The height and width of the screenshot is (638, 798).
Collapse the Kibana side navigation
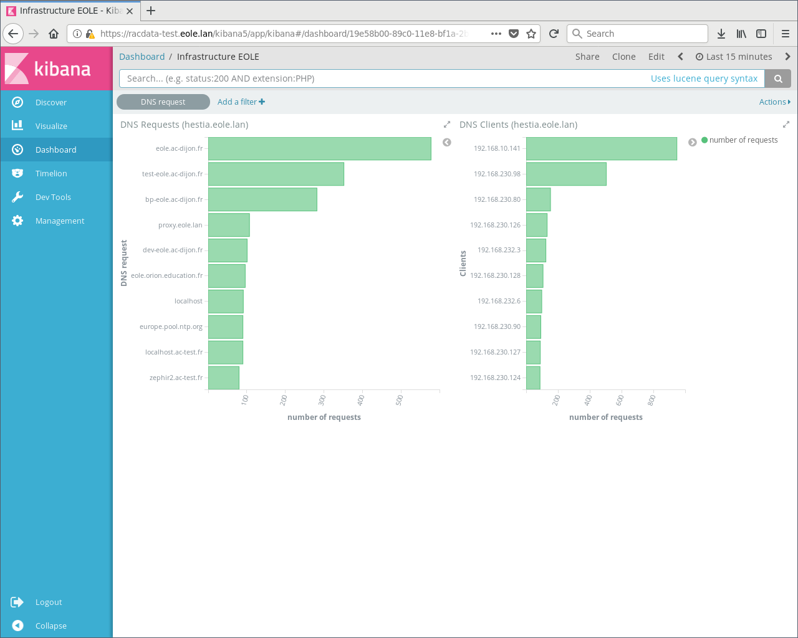(x=17, y=626)
